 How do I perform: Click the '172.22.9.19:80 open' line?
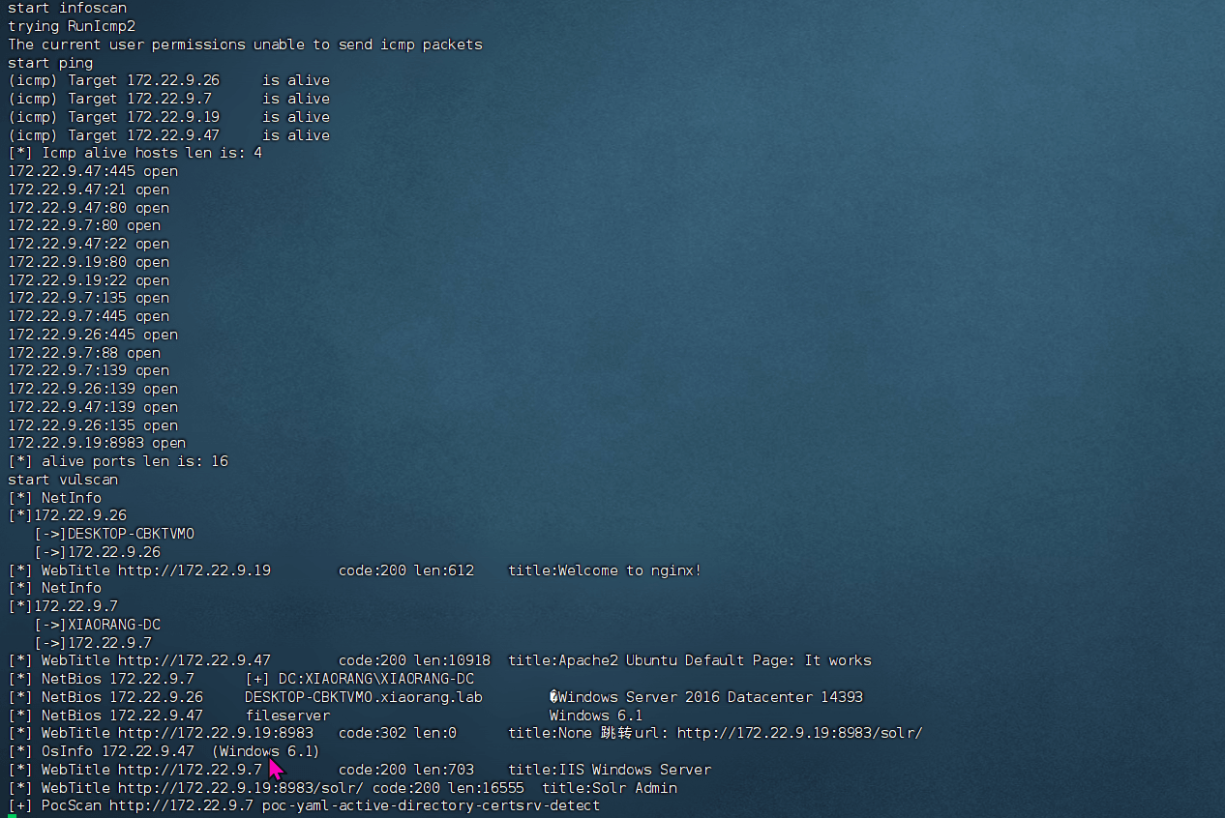point(88,262)
